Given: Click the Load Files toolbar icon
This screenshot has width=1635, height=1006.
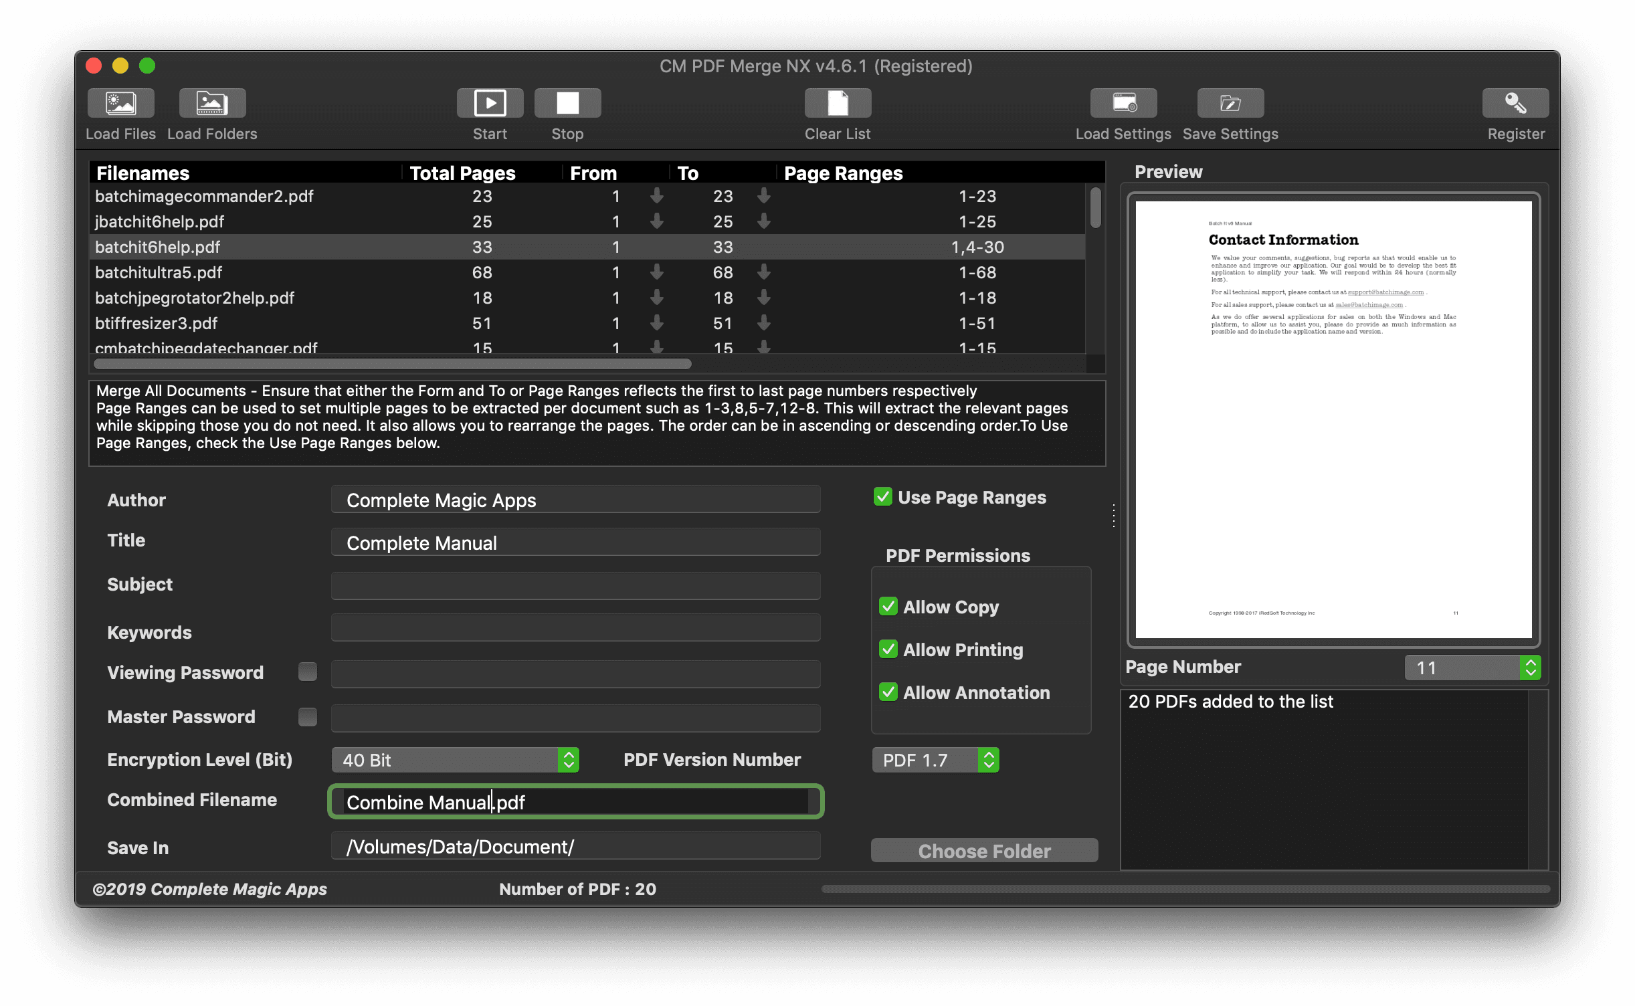Looking at the screenshot, I should pos(121,103).
